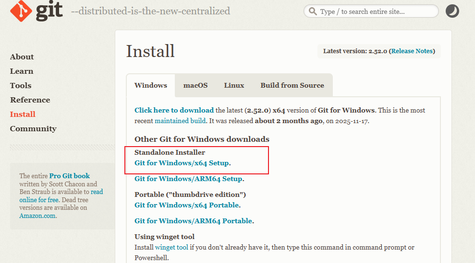475x263 pixels.
Task: Focus the site search input field
Action: (x=371, y=11)
